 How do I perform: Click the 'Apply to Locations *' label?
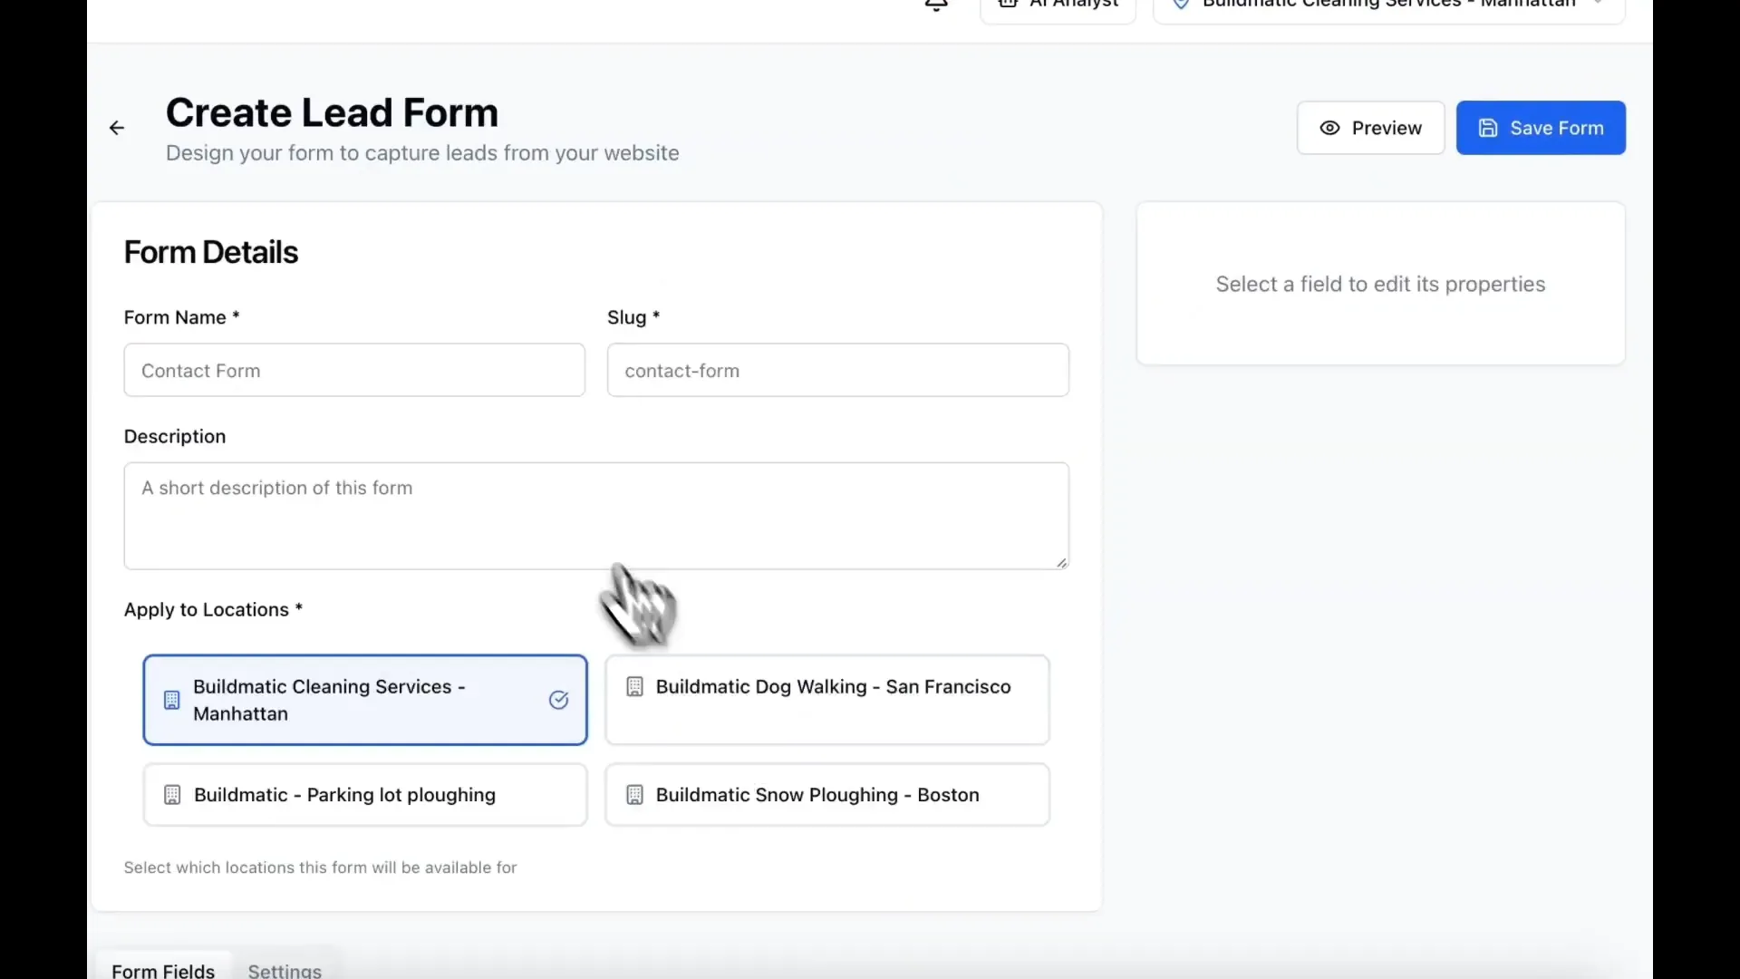click(x=213, y=610)
